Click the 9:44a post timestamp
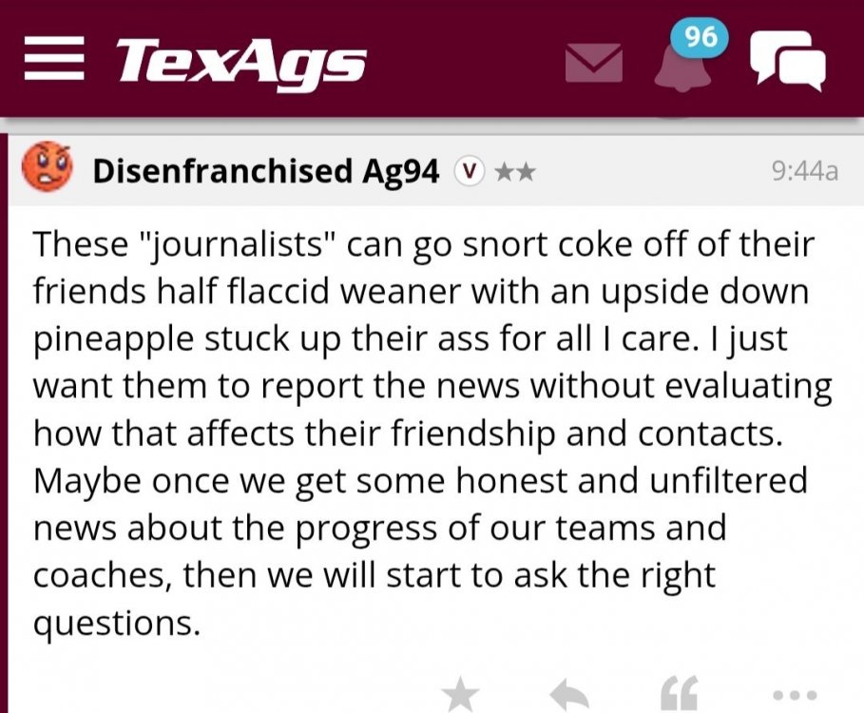 coord(805,171)
